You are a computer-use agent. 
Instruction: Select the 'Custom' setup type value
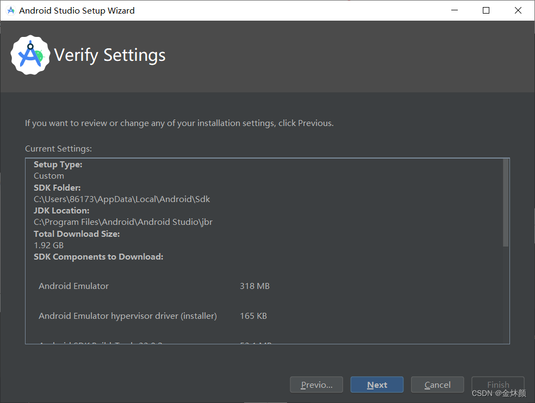click(49, 176)
